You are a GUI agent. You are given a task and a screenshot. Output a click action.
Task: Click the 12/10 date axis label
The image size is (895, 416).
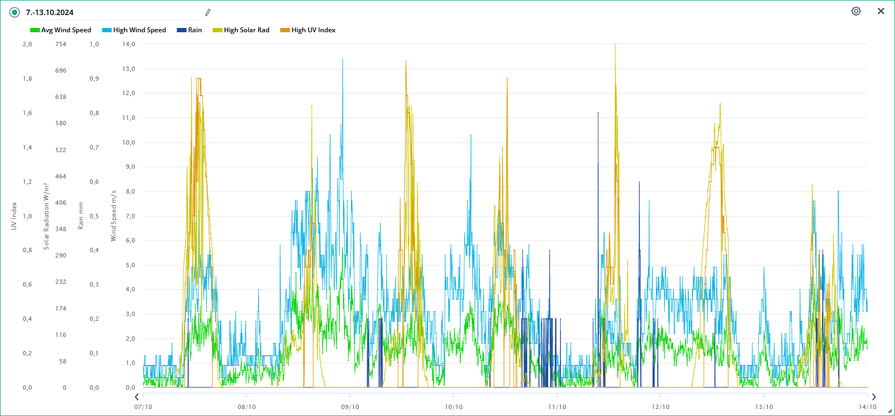pyautogui.click(x=660, y=407)
